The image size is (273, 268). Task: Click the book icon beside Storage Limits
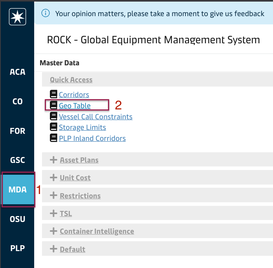click(x=54, y=127)
